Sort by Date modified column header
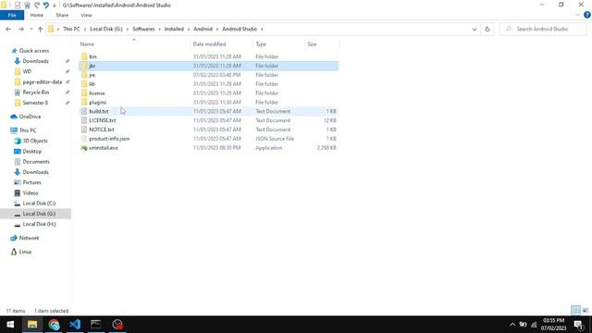Screen dimensions: 592x333 point(221,44)
